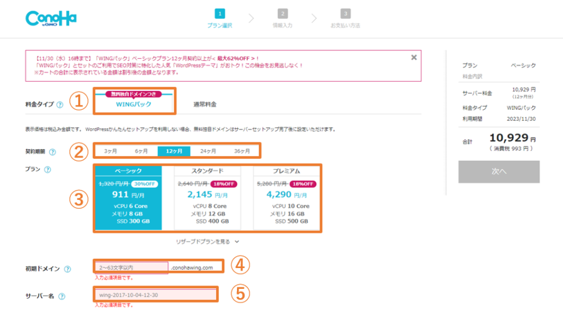Close the pink campaign notice banner
Image resolution: width=563 pixels, height=318 pixels.
(414, 57)
